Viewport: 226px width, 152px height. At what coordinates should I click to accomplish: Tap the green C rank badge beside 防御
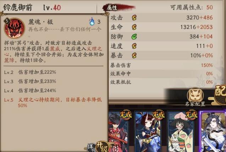point(134,37)
